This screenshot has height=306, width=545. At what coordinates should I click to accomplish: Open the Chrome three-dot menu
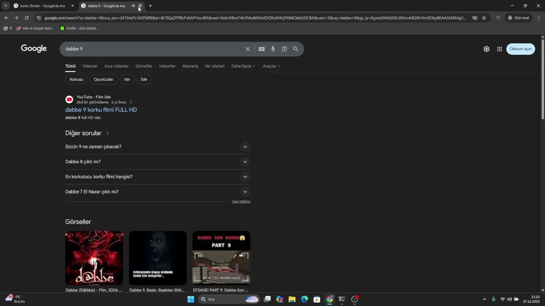[539, 18]
